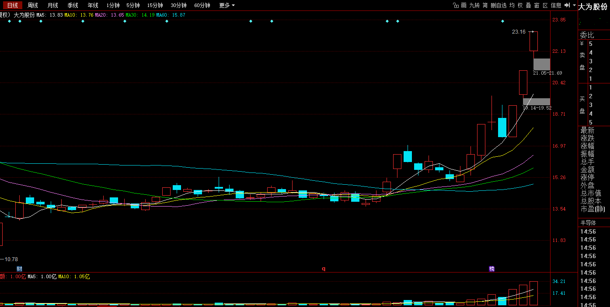Switch to 周线 weekly chart

[33, 5]
